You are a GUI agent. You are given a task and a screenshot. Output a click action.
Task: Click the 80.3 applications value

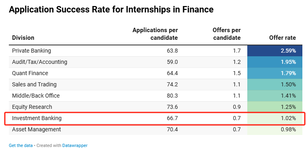173,96
